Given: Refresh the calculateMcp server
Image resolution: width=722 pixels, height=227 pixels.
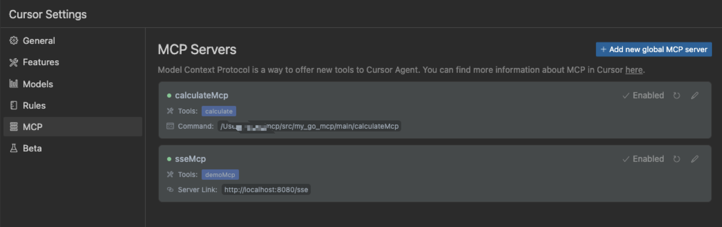Looking at the screenshot, I should click(676, 96).
